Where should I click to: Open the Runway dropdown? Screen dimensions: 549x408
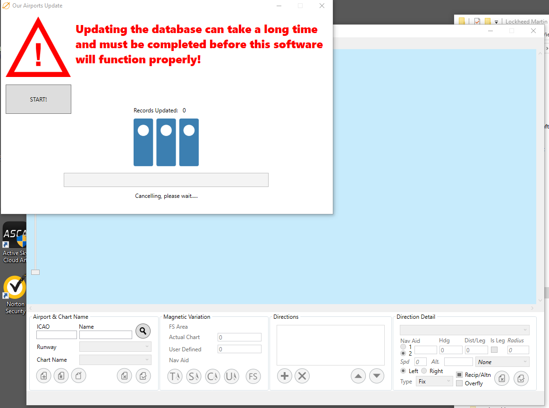[x=115, y=347]
